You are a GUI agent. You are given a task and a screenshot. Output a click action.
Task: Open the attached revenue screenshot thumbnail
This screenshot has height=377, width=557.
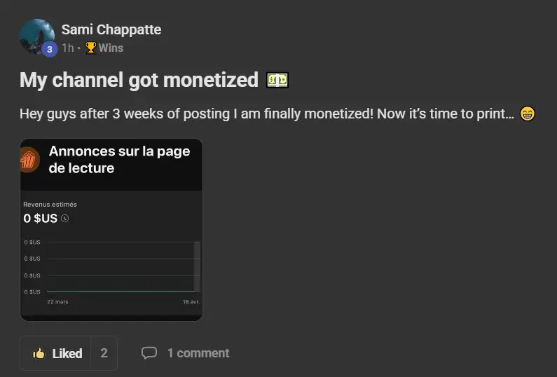[111, 230]
